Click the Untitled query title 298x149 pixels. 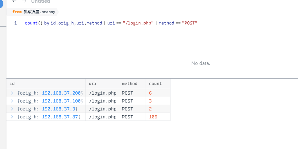(40, 2)
